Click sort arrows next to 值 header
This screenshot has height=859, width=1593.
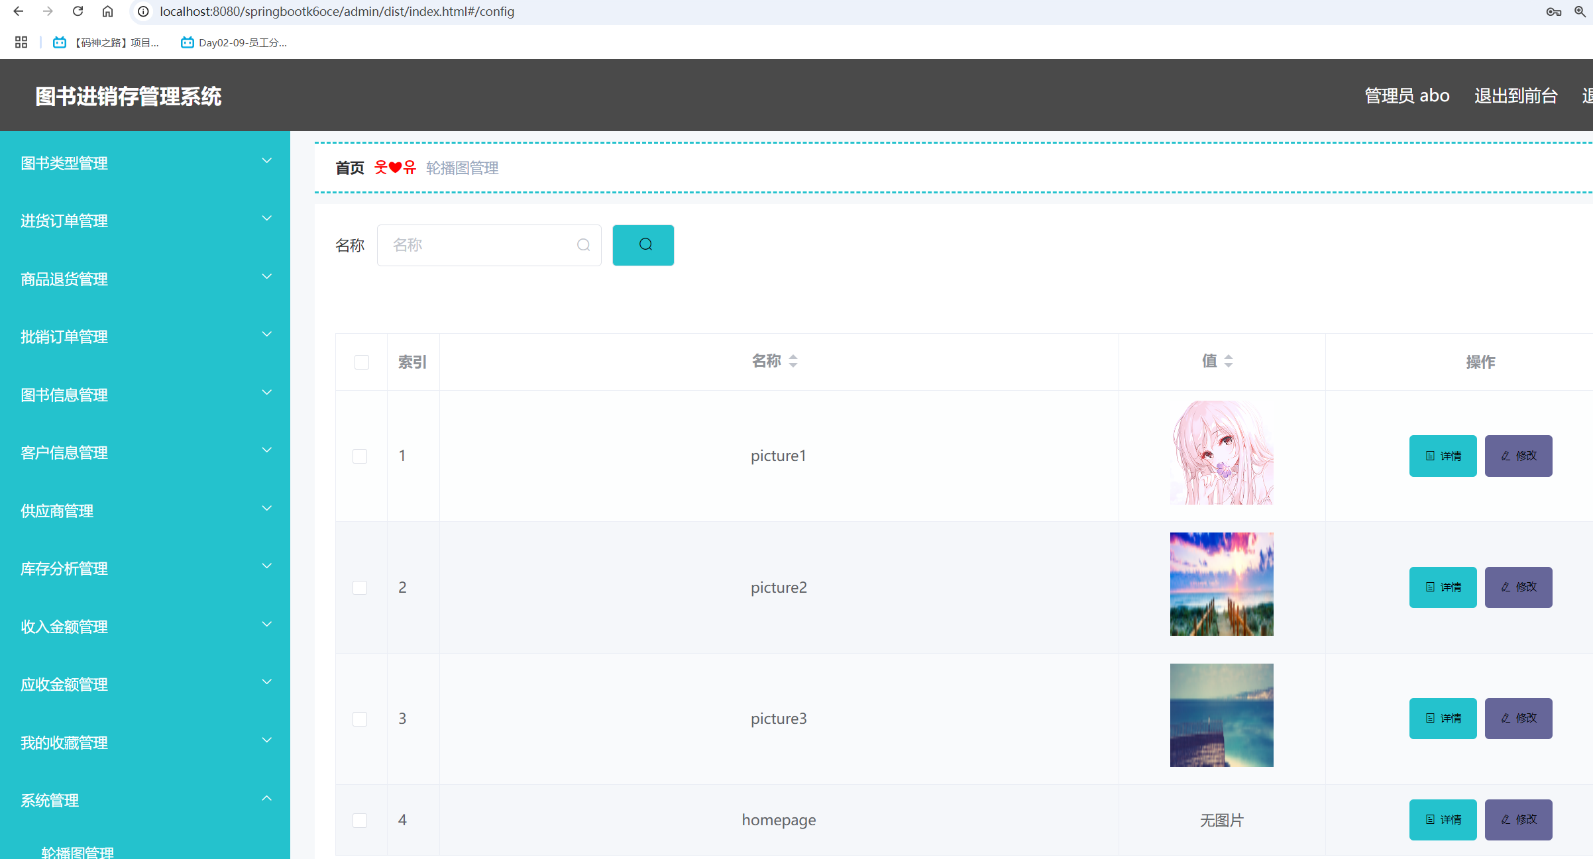(x=1228, y=361)
